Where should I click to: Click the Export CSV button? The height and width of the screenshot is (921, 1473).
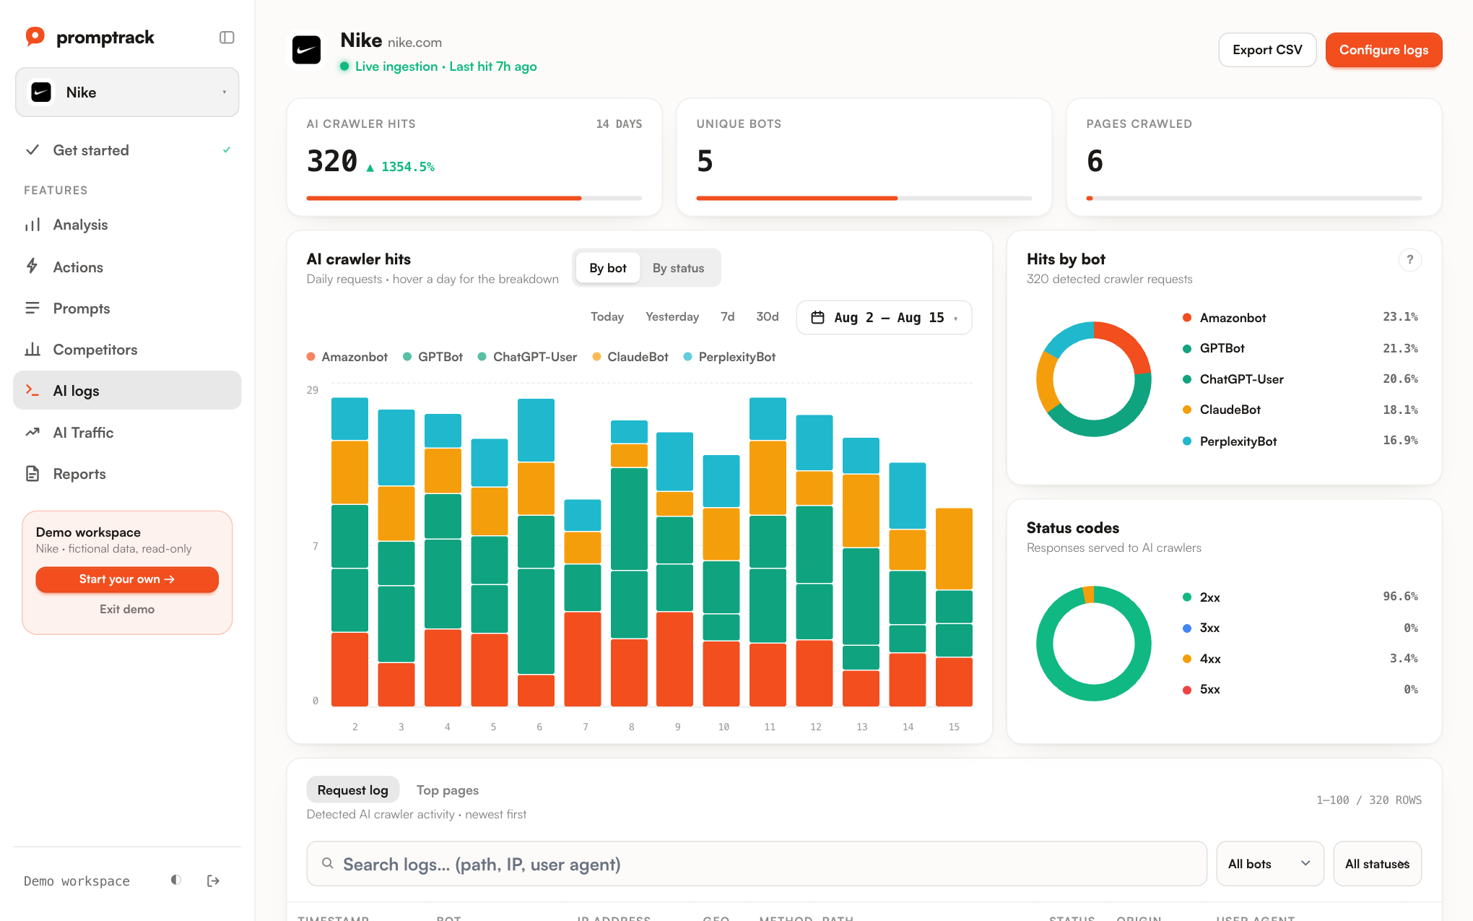1267,50
